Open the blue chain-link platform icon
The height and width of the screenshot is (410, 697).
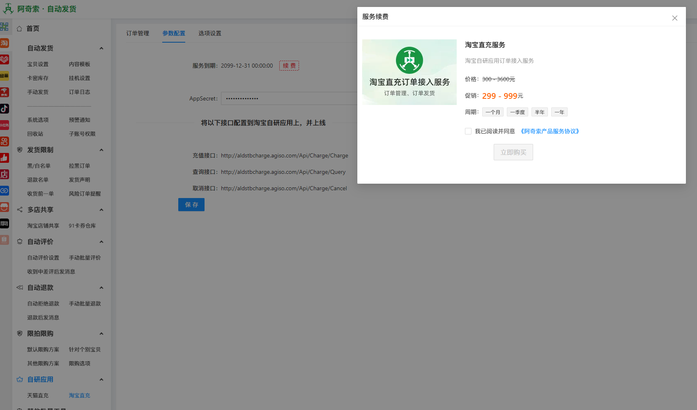coord(4,191)
